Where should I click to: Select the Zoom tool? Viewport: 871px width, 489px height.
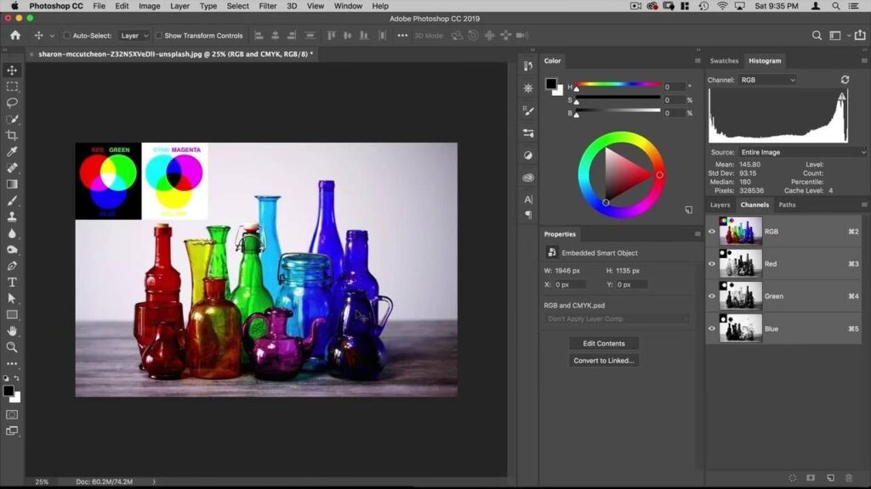pyautogui.click(x=12, y=347)
